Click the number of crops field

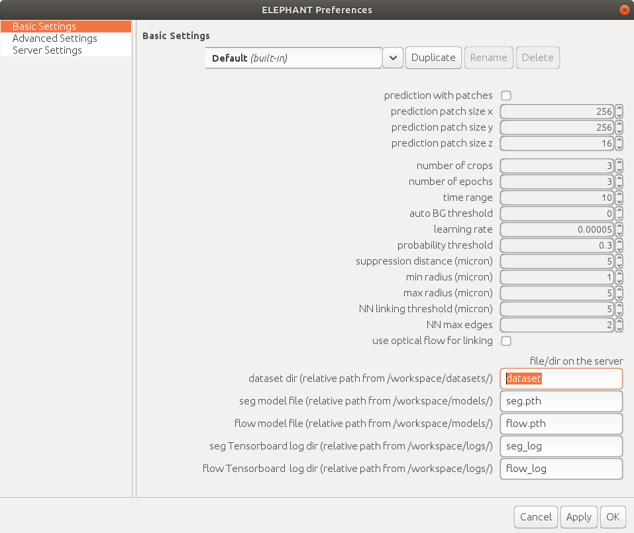pos(556,166)
